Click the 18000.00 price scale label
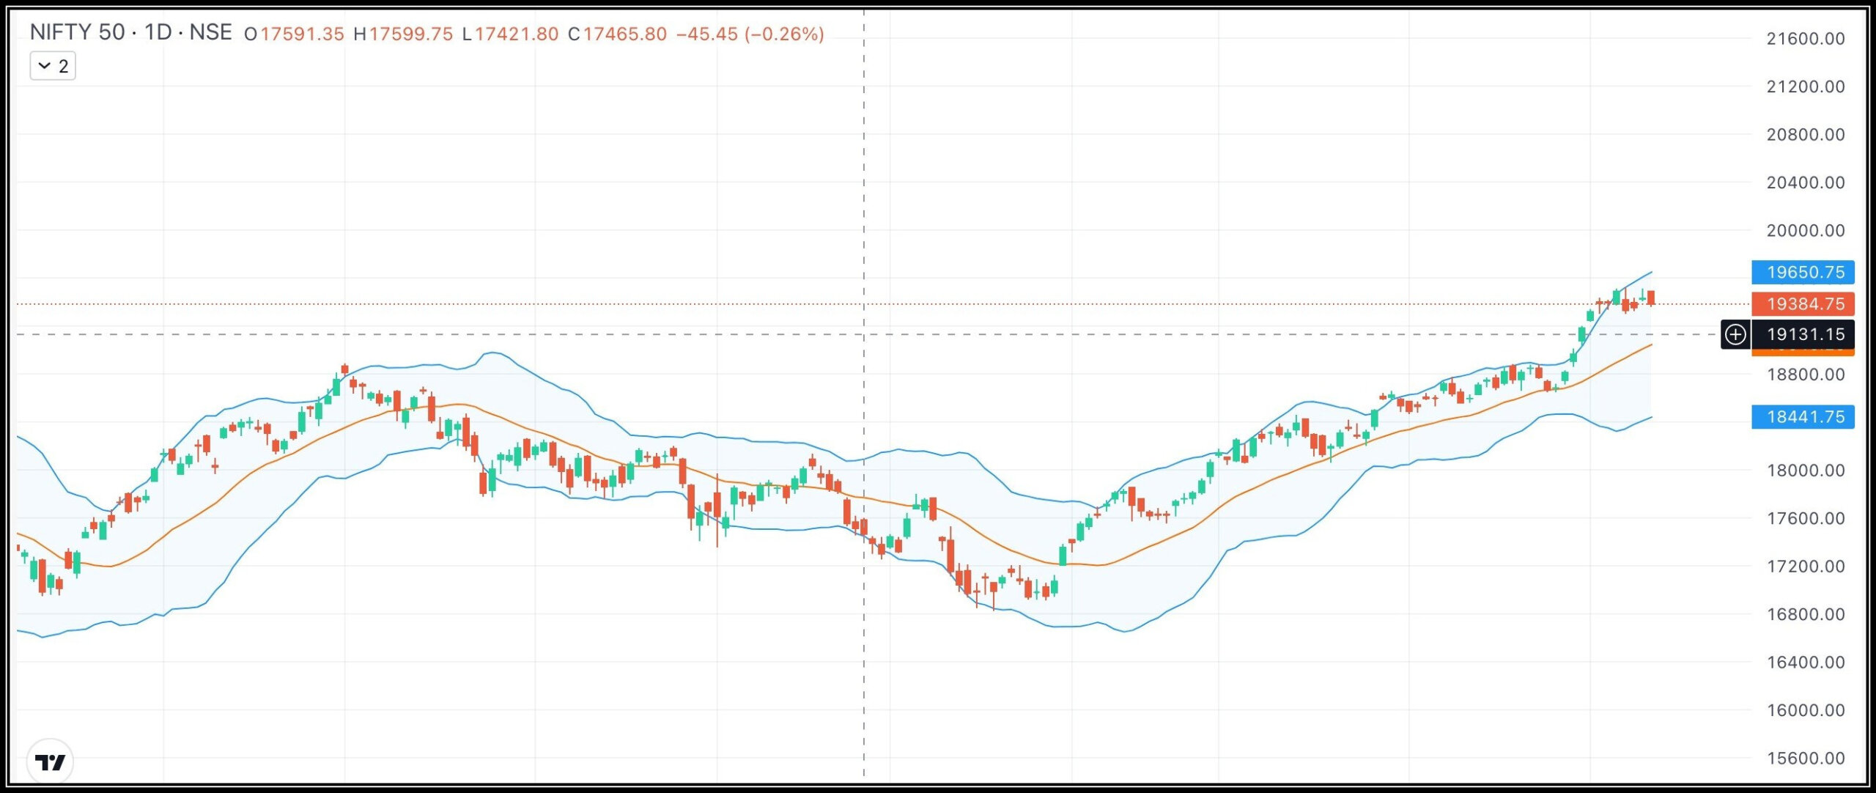Viewport: 1876px width, 793px height. point(1806,470)
